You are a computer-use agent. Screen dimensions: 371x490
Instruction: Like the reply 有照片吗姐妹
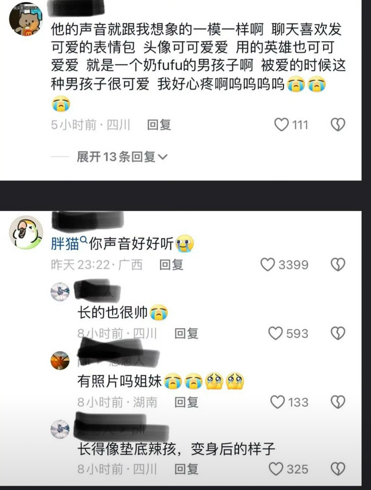coord(277,402)
